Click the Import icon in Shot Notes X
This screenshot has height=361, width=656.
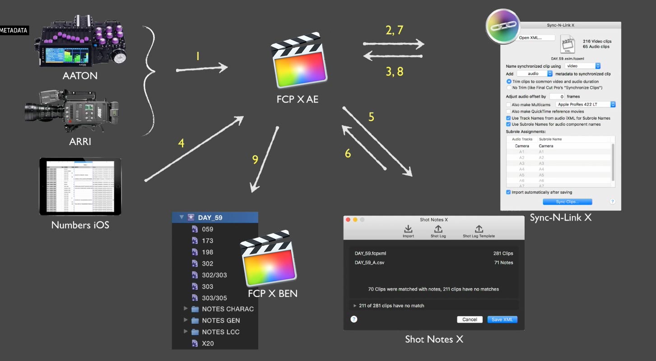408,229
